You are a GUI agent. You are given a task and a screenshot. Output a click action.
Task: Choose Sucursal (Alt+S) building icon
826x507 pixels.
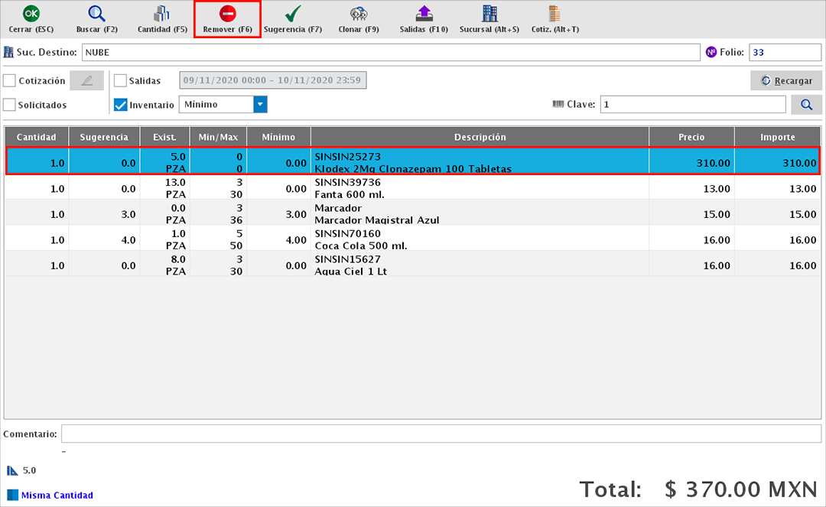click(x=489, y=14)
